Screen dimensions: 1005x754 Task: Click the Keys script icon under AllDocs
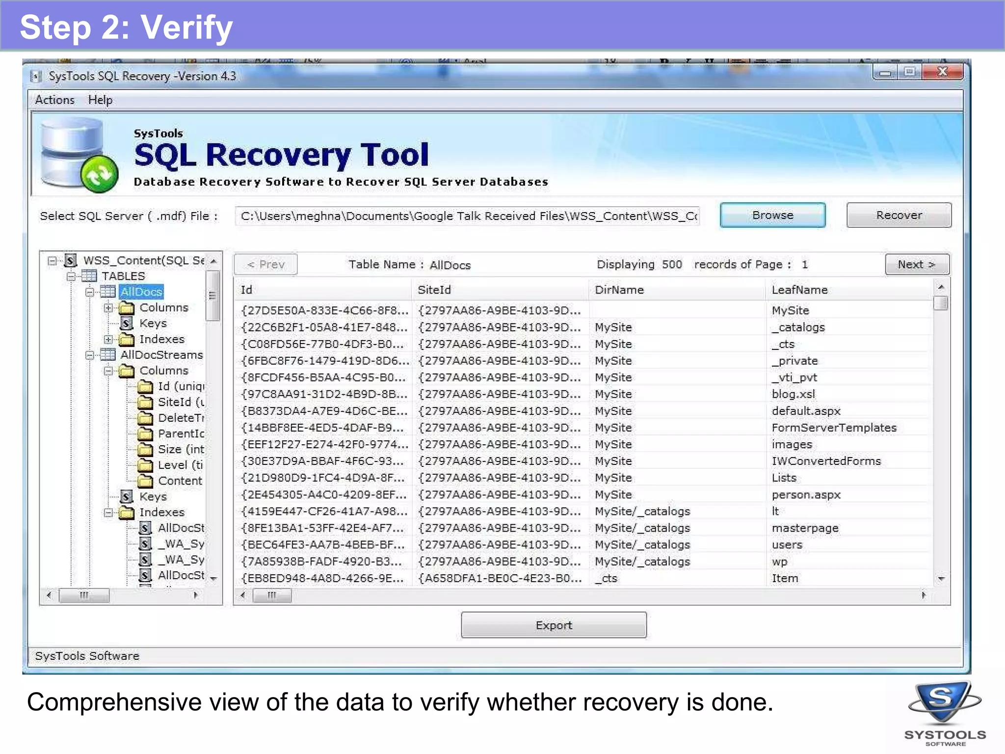point(127,323)
